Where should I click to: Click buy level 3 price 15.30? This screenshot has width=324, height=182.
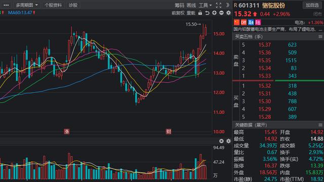(x=265, y=101)
